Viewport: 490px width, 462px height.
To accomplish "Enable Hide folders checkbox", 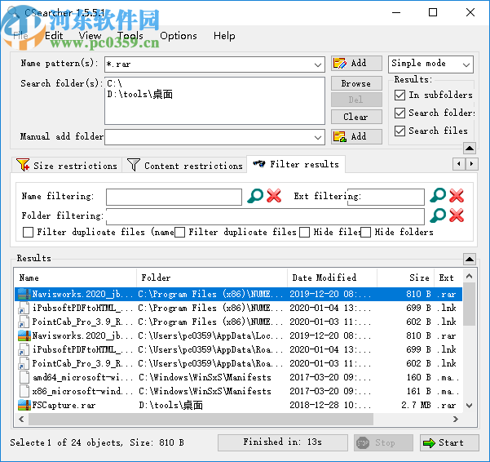I will pyautogui.click(x=365, y=232).
